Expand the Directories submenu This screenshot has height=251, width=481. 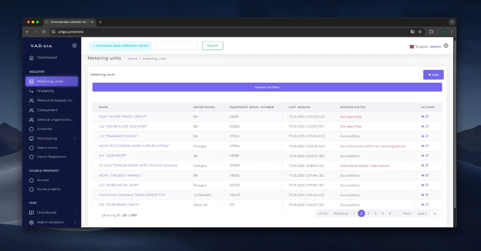click(x=75, y=213)
